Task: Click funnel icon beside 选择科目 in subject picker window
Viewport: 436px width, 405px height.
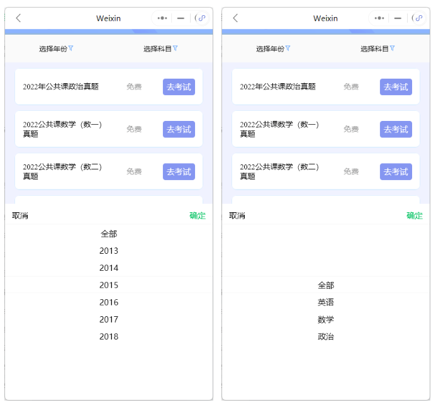Action: pyautogui.click(x=393, y=48)
